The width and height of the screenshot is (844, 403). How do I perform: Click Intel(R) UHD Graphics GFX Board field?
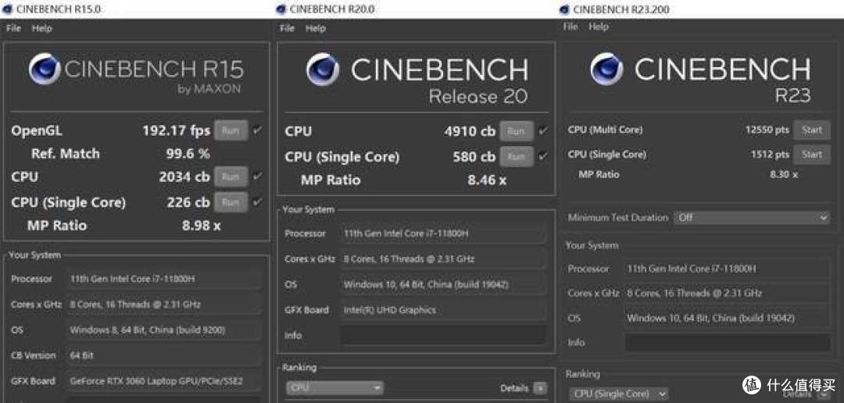443,310
